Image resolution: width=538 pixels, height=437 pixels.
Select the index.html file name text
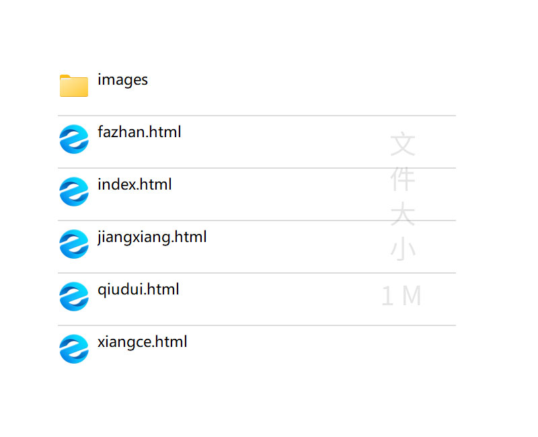tap(134, 185)
